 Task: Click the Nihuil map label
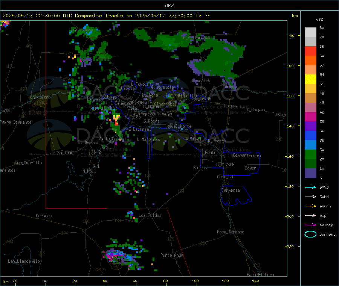(x=89, y=171)
